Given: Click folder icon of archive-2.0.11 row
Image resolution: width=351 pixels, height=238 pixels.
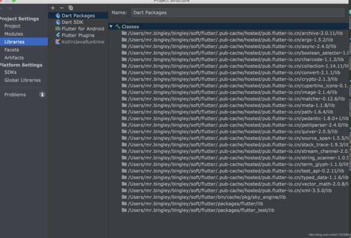Looking at the screenshot, I should [x=124, y=33].
